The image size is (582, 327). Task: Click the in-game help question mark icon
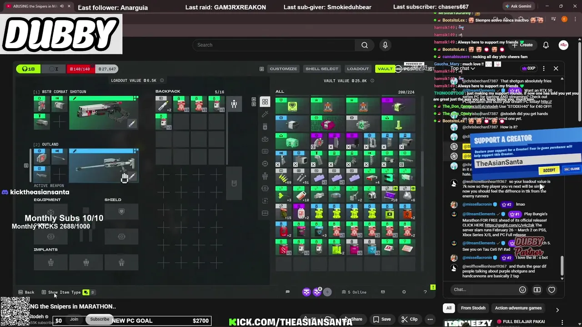point(425,292)
